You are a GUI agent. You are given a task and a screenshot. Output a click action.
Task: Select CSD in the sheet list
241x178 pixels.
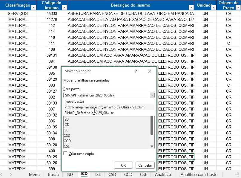click(x=67, y=135)
